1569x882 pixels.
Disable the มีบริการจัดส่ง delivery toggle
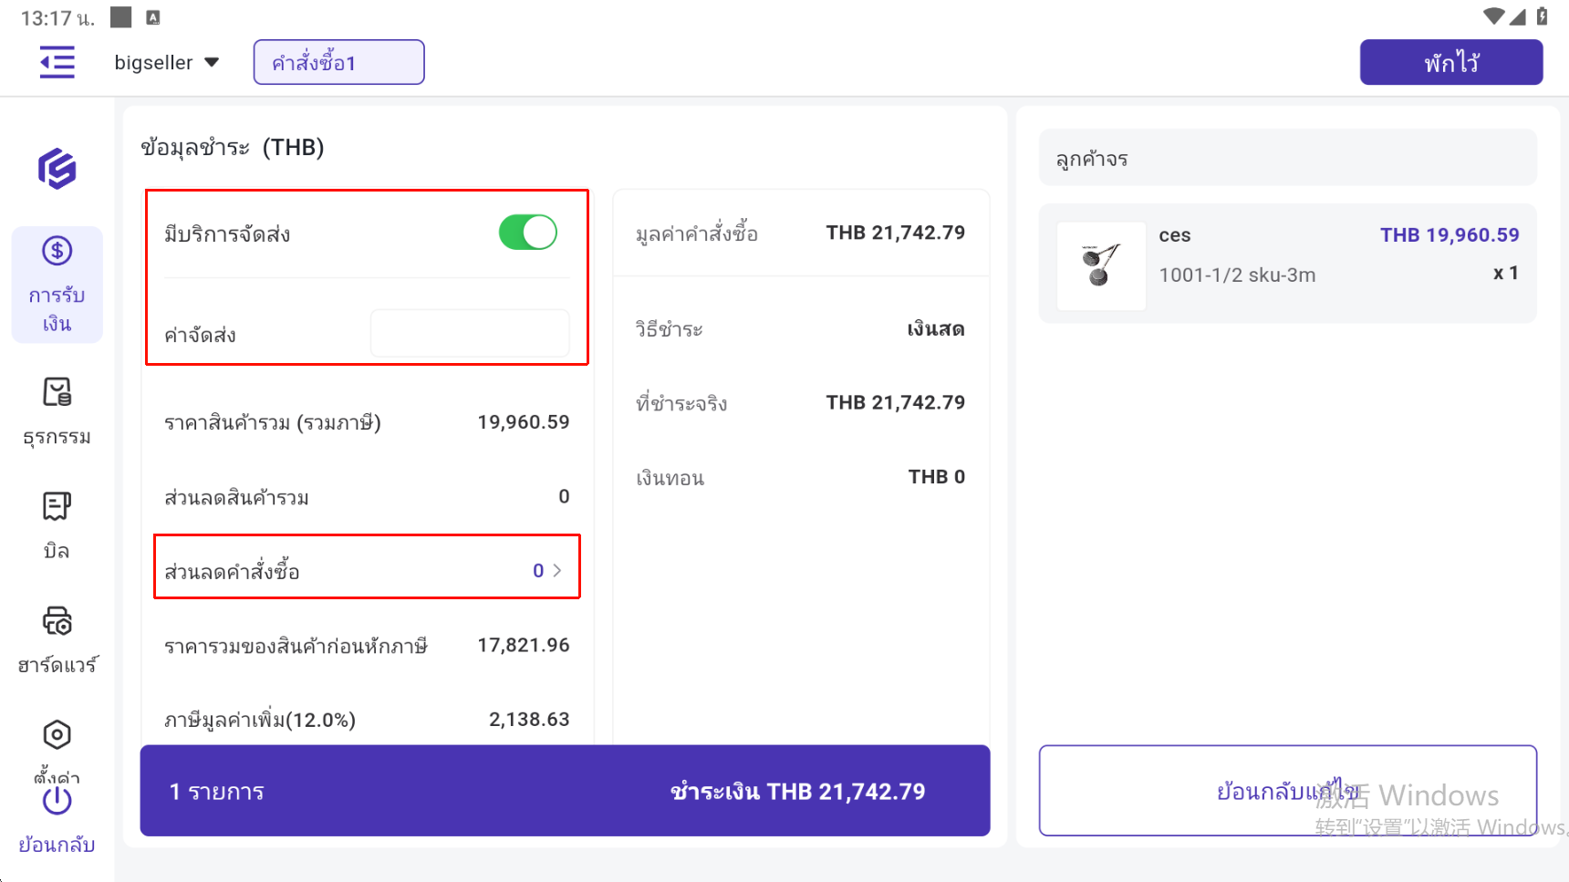point(527,233)
